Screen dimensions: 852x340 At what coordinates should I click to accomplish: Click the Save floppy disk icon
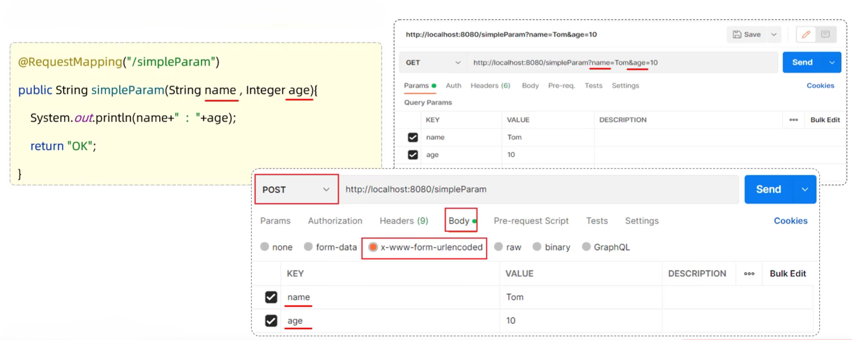coord(737,35)
